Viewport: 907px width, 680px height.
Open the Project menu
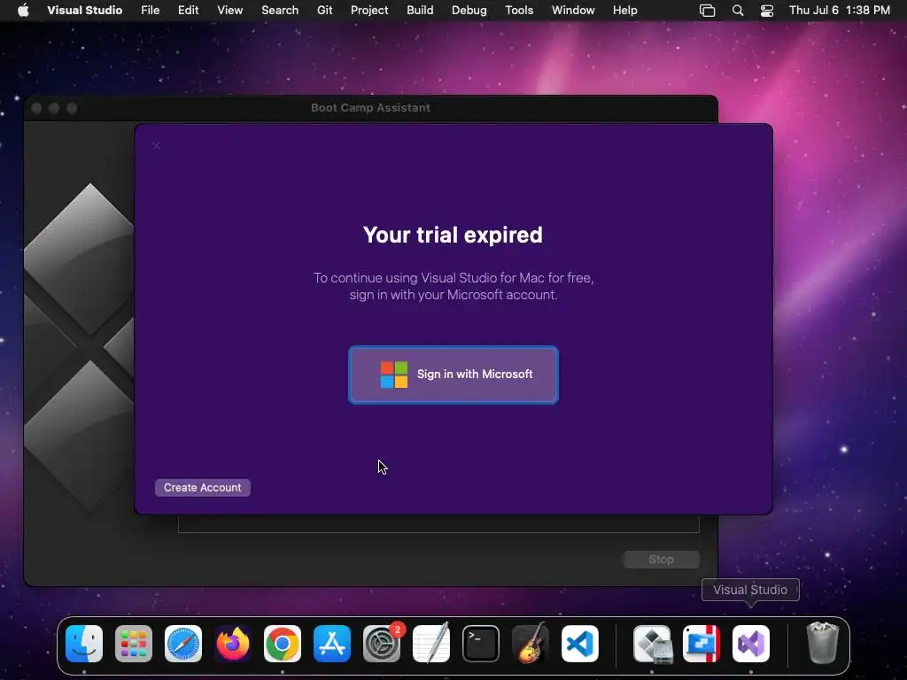tap(369, 10)
